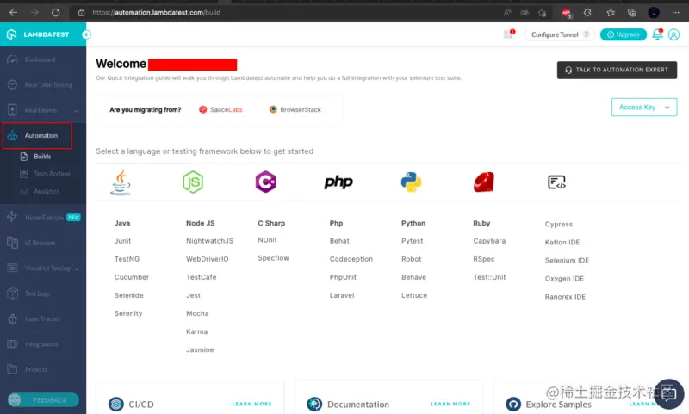Go back in browser history
The width and height of the screenshot is (689, 414).
point(13,12)
